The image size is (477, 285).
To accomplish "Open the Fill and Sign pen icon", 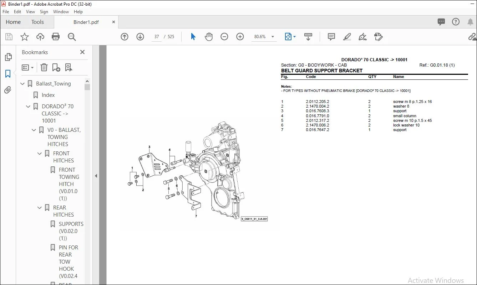I will coord(362,37).
